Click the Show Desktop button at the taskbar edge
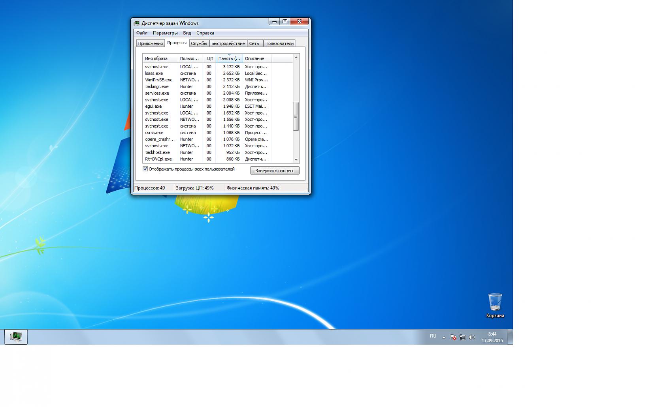Image resolution: width=652 pixels, height=407 pixels. click(x=510, y=337)
